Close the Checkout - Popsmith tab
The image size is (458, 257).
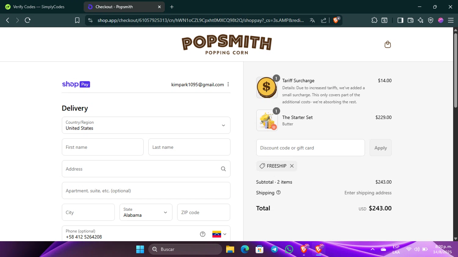[x=159, y=7]
